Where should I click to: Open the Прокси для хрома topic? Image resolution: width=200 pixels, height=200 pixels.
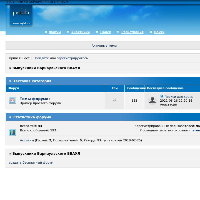point(179,97)
